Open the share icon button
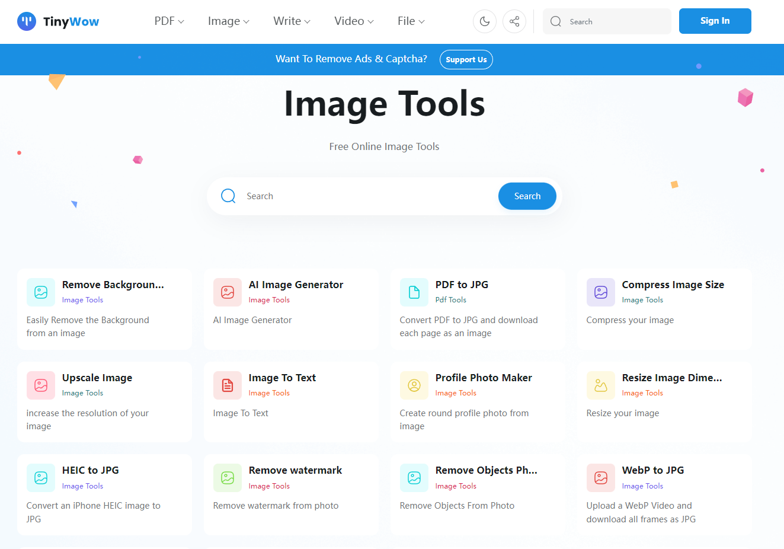Viewport: 784px width, 549px height. tap(514, 21)
